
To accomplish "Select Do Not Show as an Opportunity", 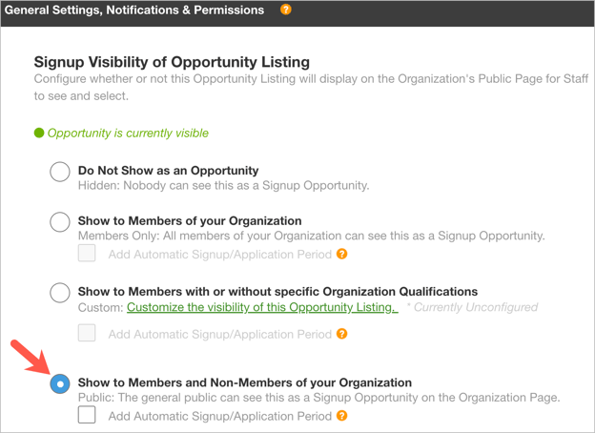I will [60, 172].
